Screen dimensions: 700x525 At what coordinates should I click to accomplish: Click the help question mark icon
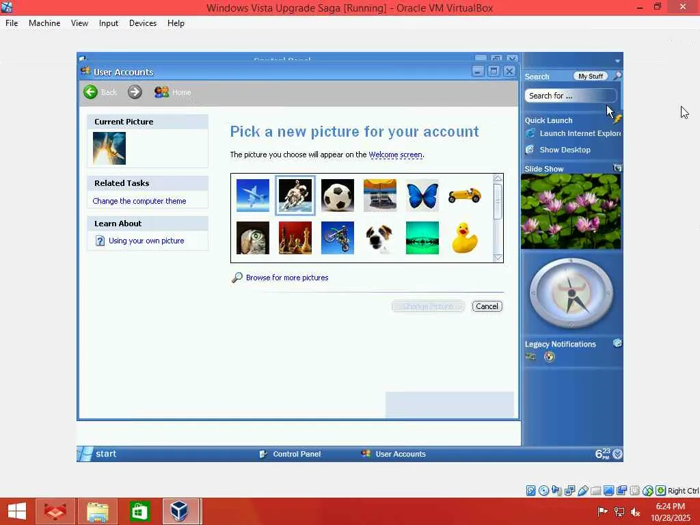pos(100,241)
